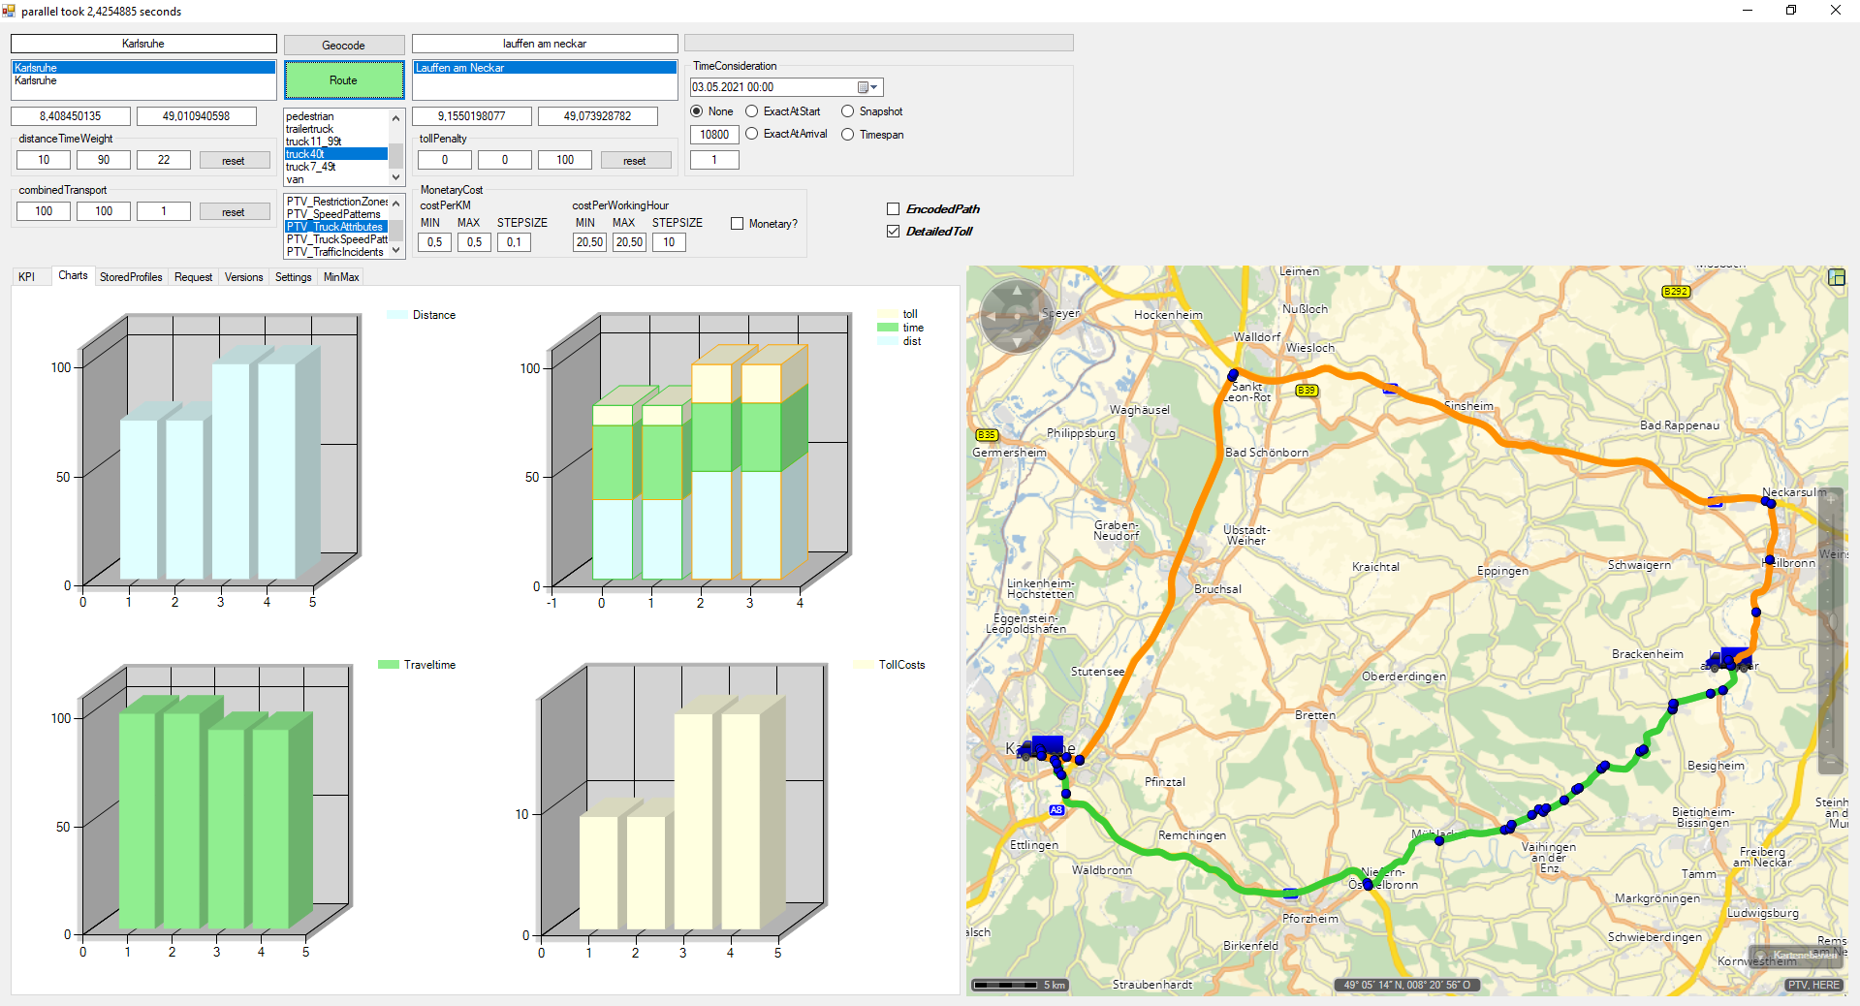
Task: Tick the Monetary? checkbox
Action: pyautogui.click(x=737, y=224)
